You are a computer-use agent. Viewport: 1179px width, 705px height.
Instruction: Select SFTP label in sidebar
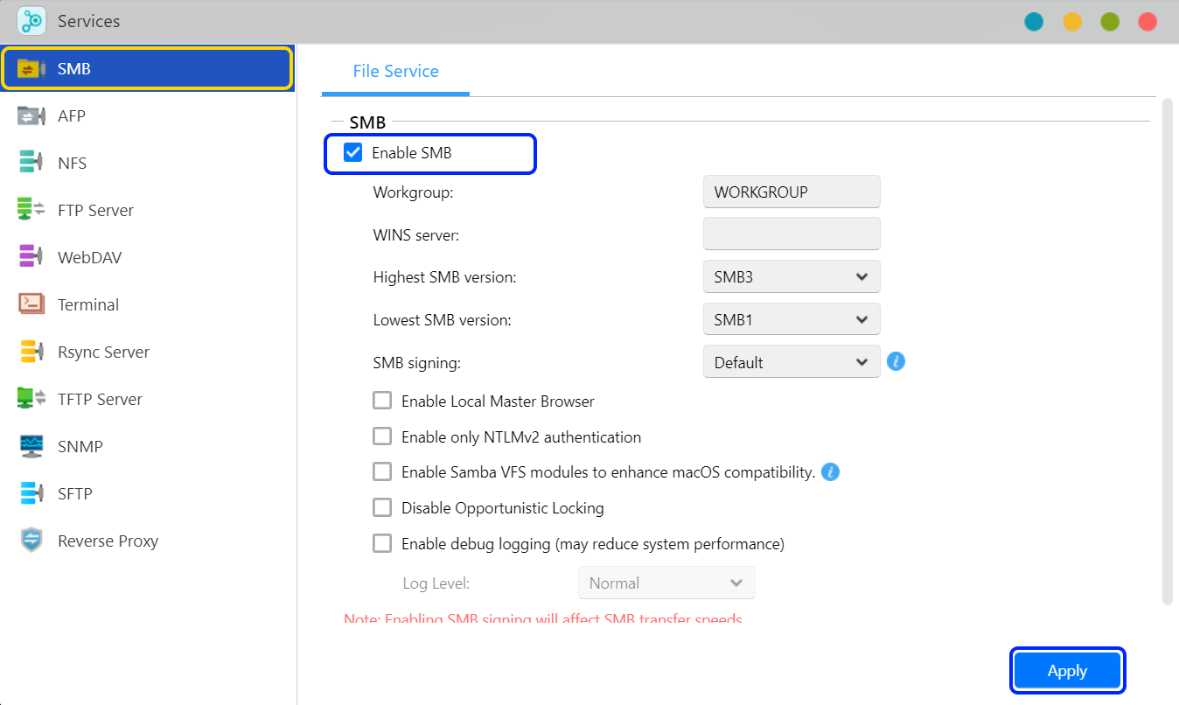coord(75,494)
